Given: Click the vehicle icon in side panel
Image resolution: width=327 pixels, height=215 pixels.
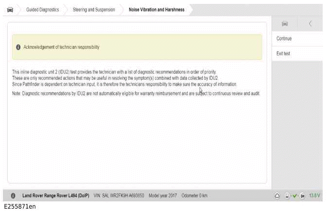Looking at the screenshot, I should (x=285, y=24).
